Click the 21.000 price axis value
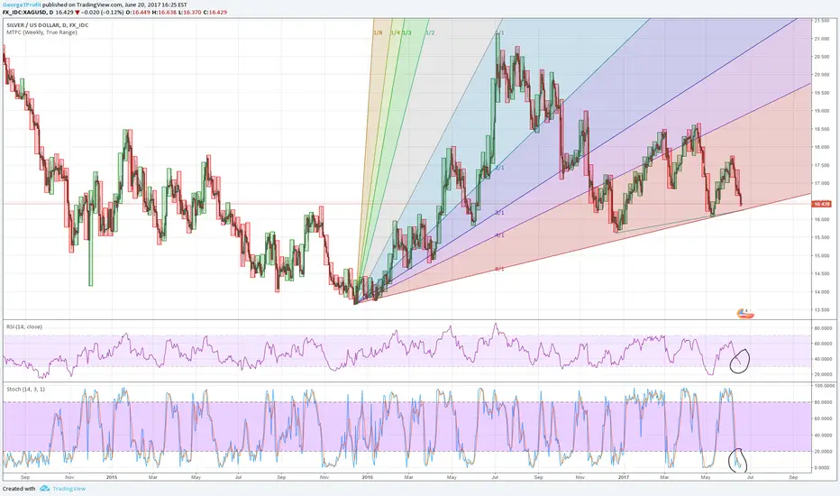840x496 pixels. tap(821, 39)
